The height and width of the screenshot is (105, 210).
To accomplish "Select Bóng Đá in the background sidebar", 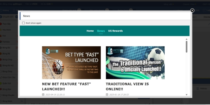I will pos(6,48).
